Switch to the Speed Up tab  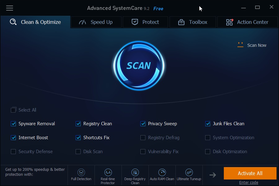click(x=96, y=22)
